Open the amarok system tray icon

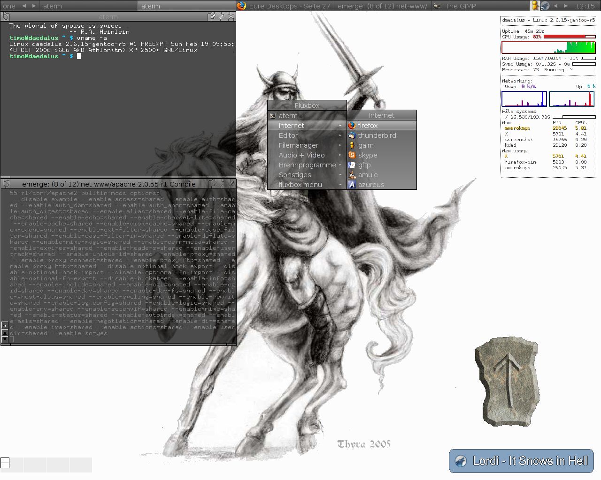[545, 6]
